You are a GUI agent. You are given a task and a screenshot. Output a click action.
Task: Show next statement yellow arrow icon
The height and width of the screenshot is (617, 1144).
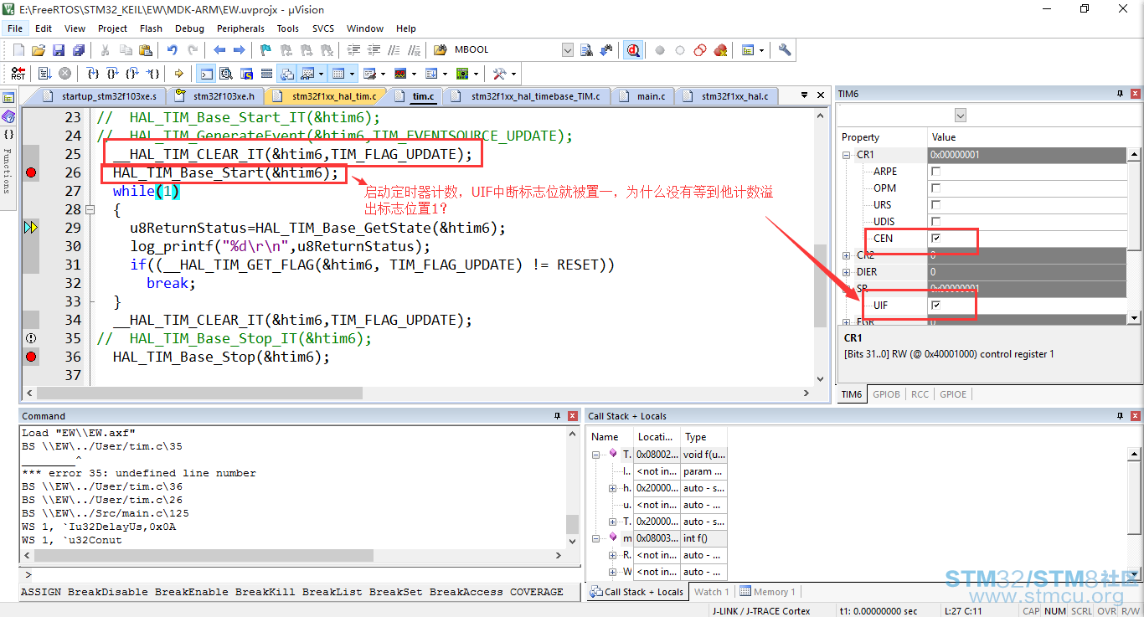click(x=179, y=74)
